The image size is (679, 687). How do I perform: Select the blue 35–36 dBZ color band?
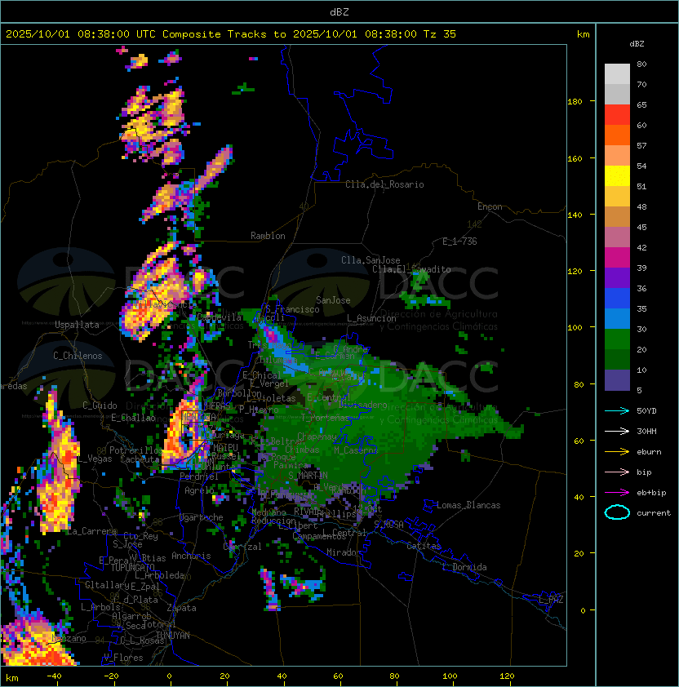point(617,299)
